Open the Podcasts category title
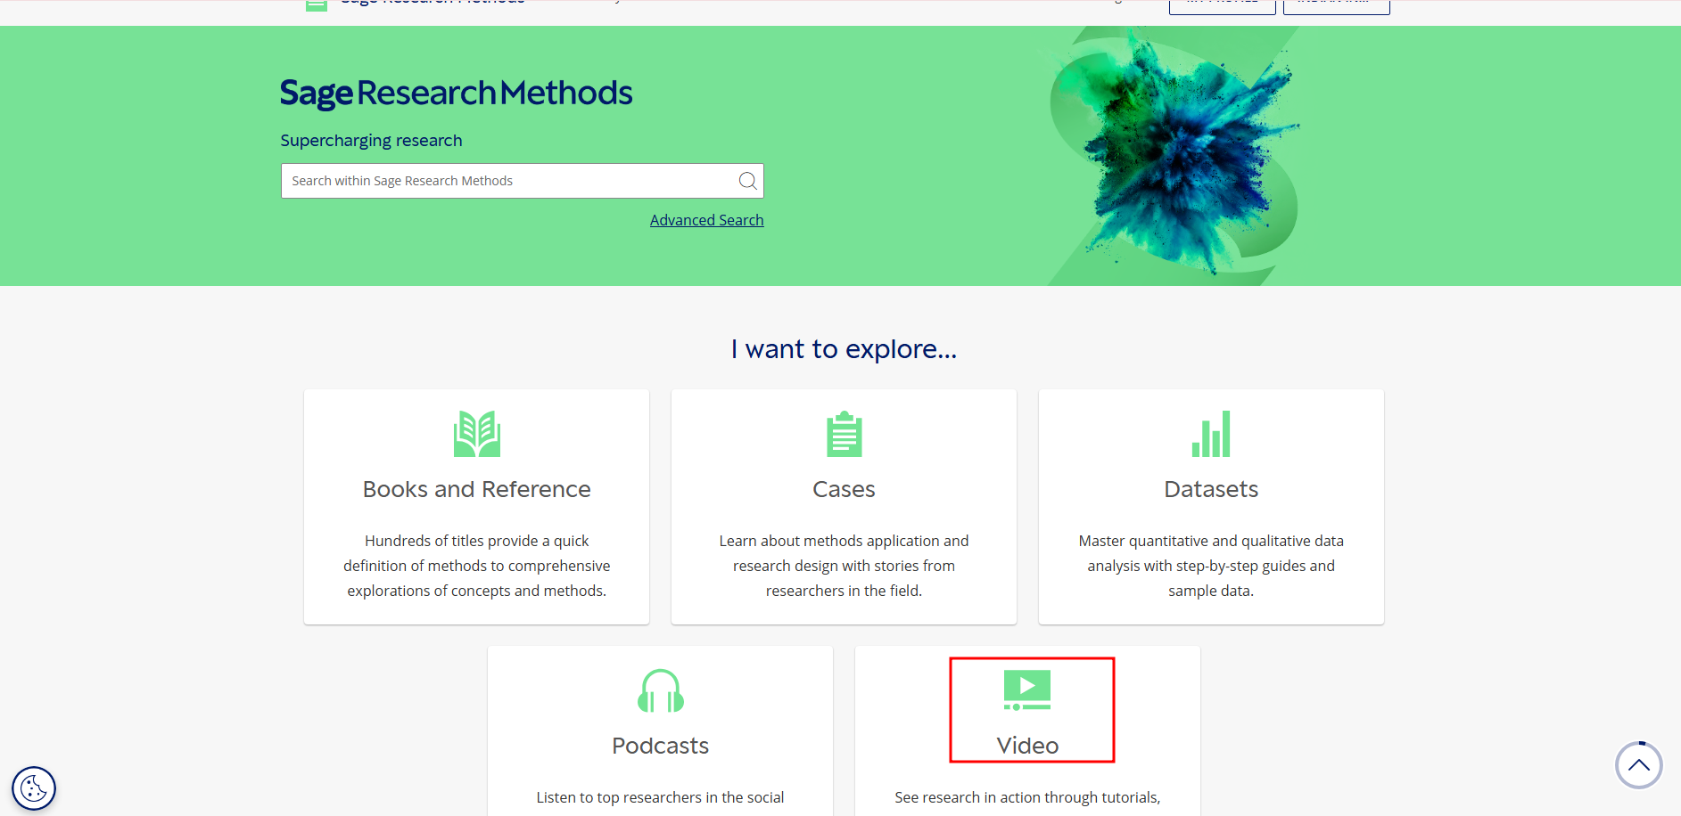The image size is (1681, 816). [660, 746]
